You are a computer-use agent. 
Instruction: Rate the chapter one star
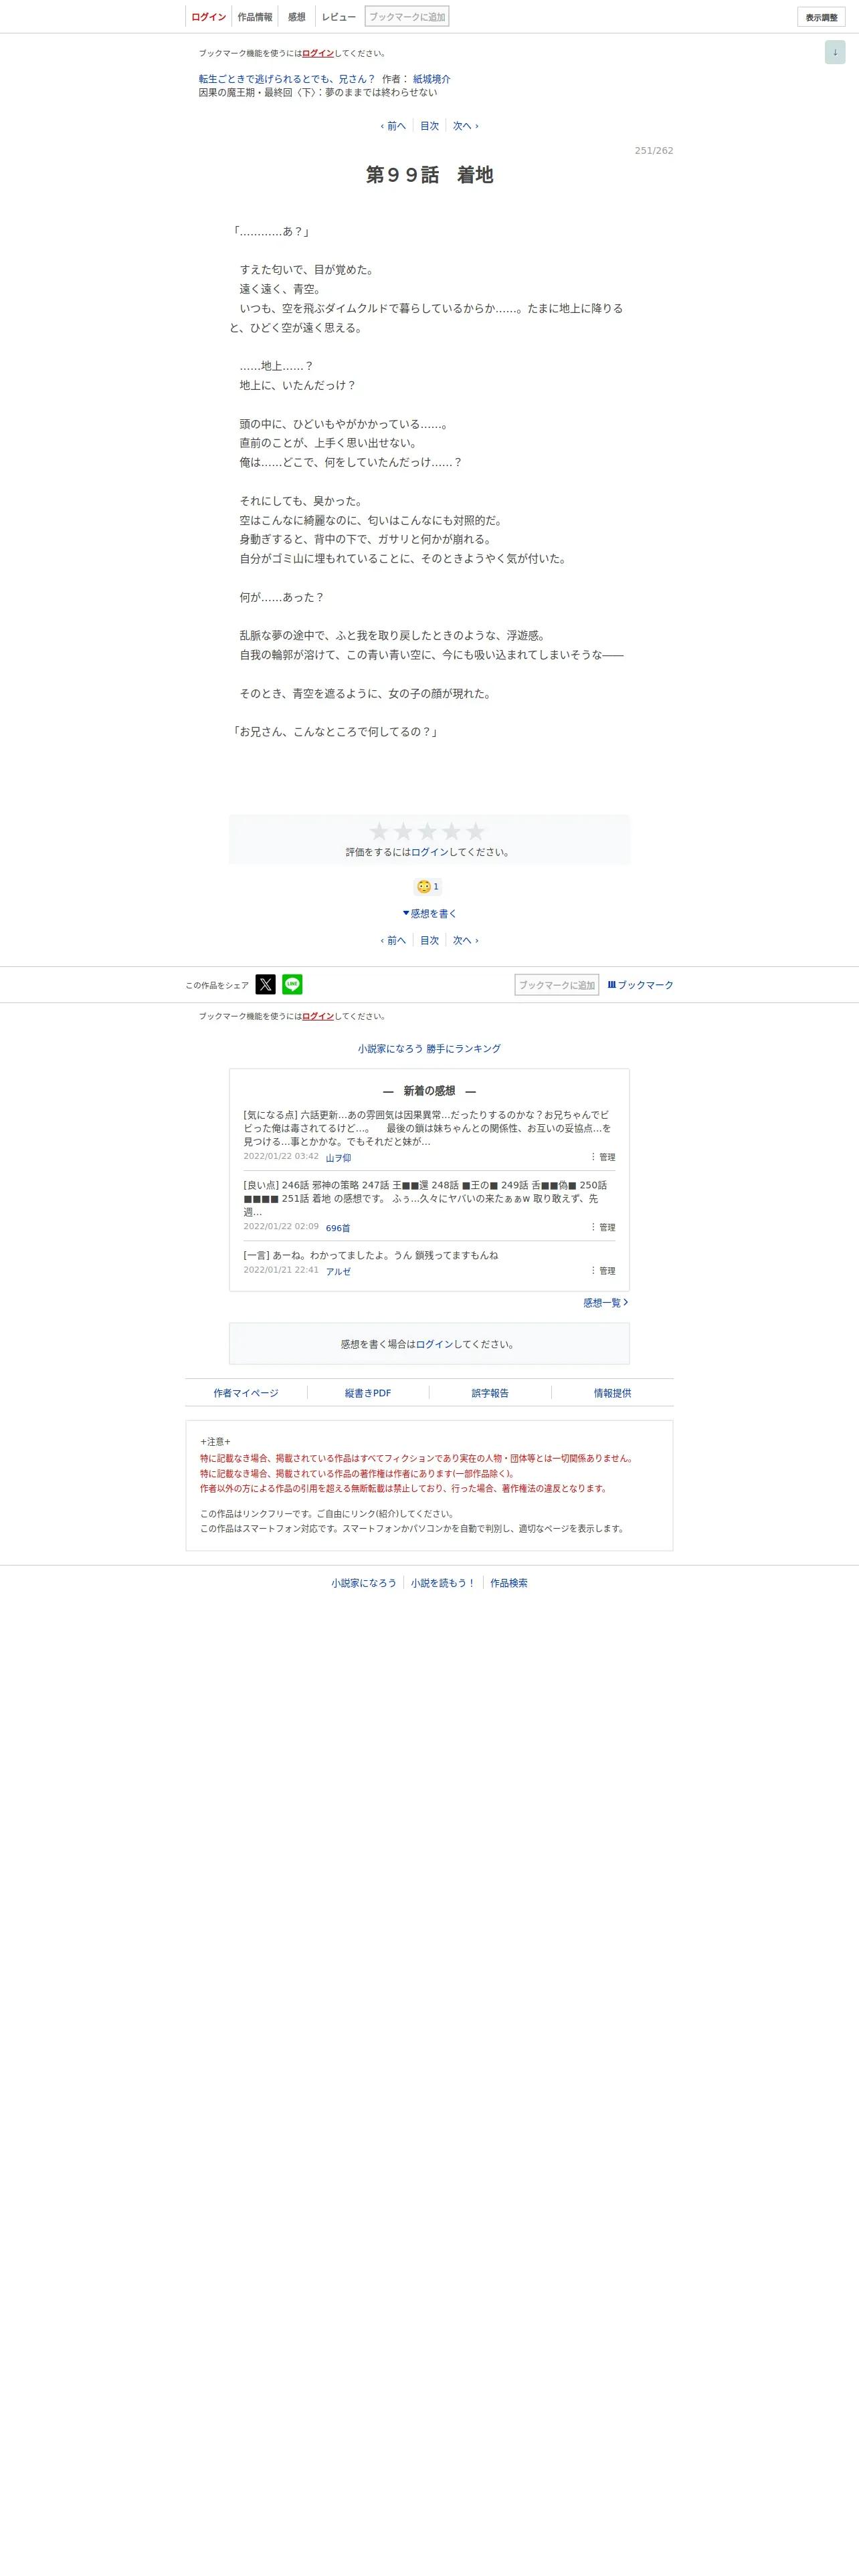379,831
